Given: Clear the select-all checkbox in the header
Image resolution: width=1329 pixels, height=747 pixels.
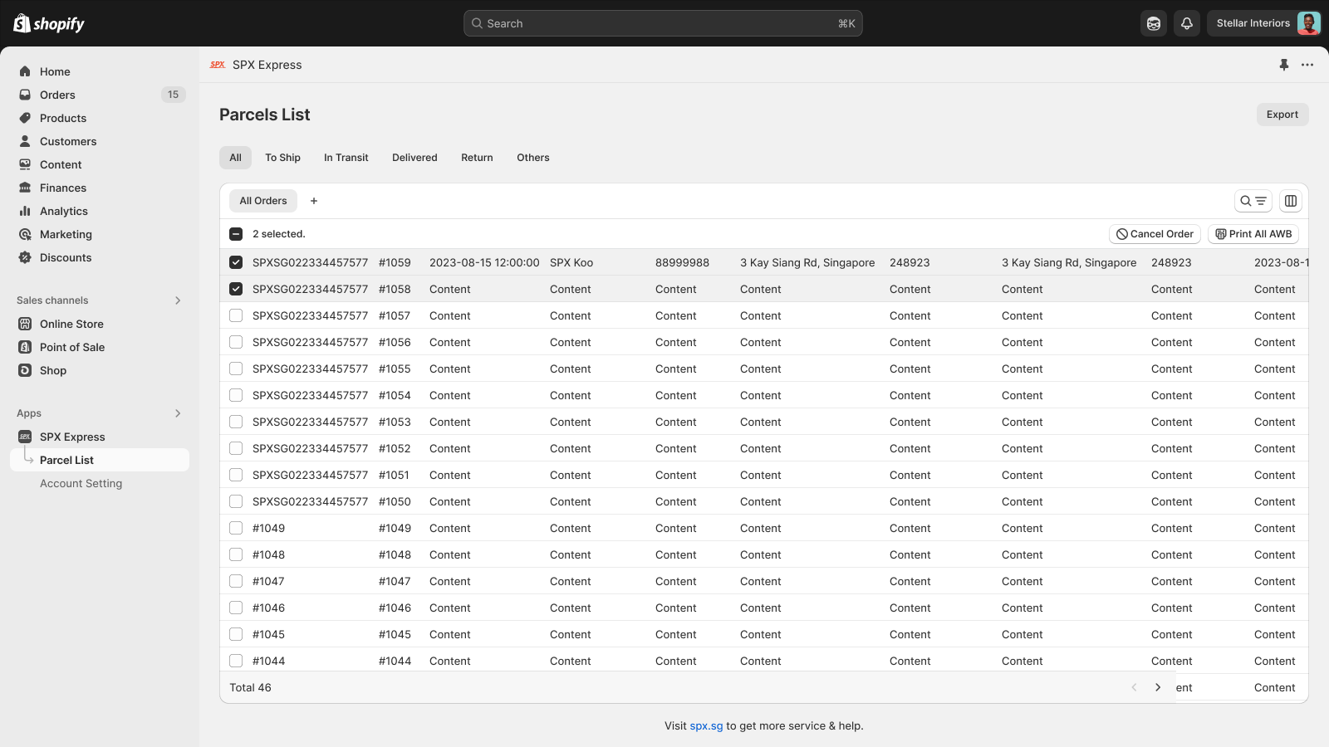Looking at the screenshot, I should pos(236,233).
